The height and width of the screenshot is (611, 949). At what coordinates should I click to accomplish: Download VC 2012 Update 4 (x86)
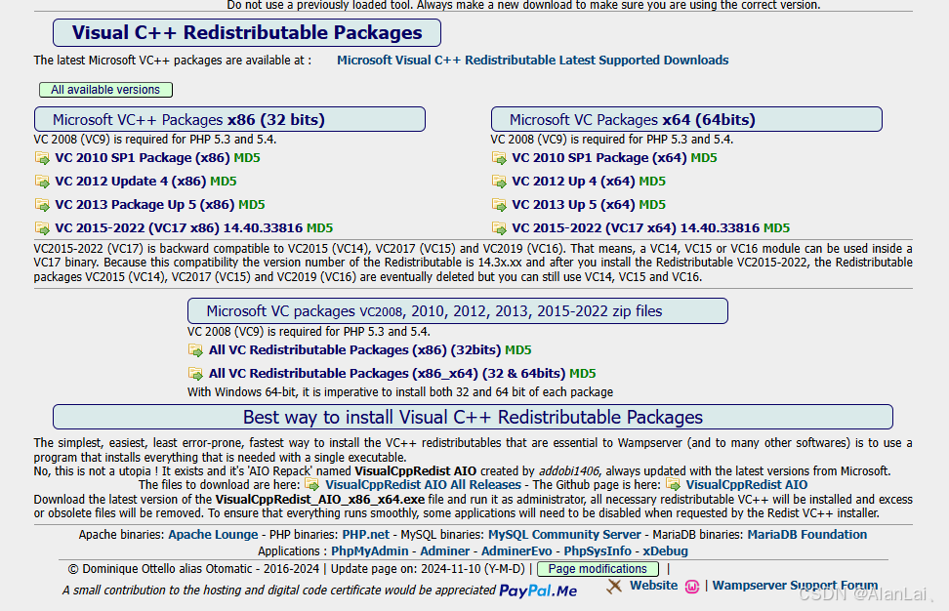131,182
